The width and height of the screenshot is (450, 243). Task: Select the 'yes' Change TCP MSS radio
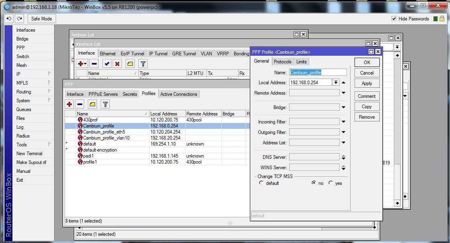click(330, 183)
